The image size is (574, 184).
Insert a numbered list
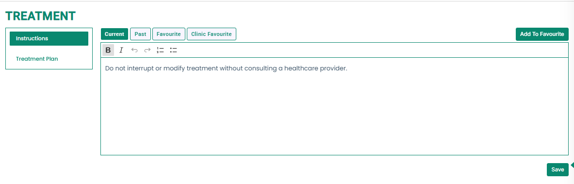[160, 50]
